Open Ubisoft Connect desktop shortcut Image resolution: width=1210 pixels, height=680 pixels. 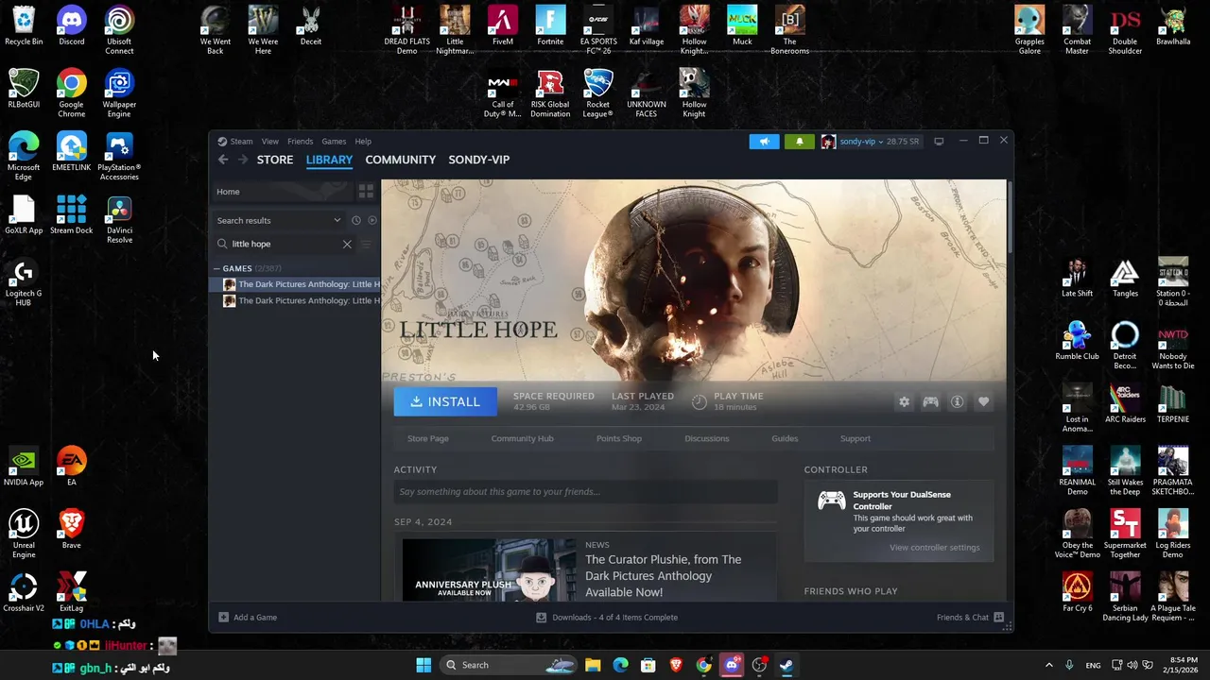pos(119,30)
